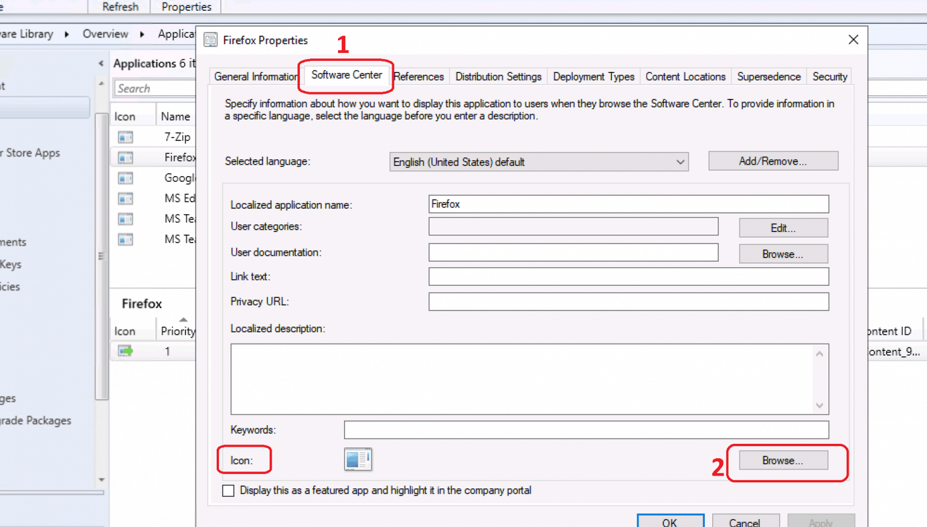Click the green arrow deployment type icon
The image size is (927, 527).
pos(125,350)
